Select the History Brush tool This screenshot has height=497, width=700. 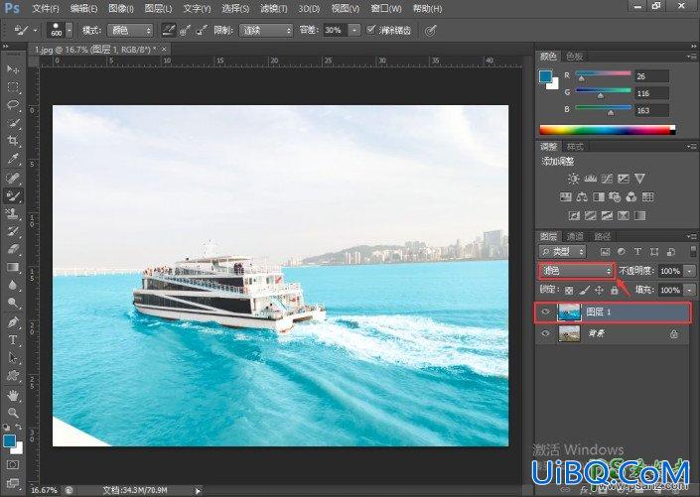coord(13,231)
